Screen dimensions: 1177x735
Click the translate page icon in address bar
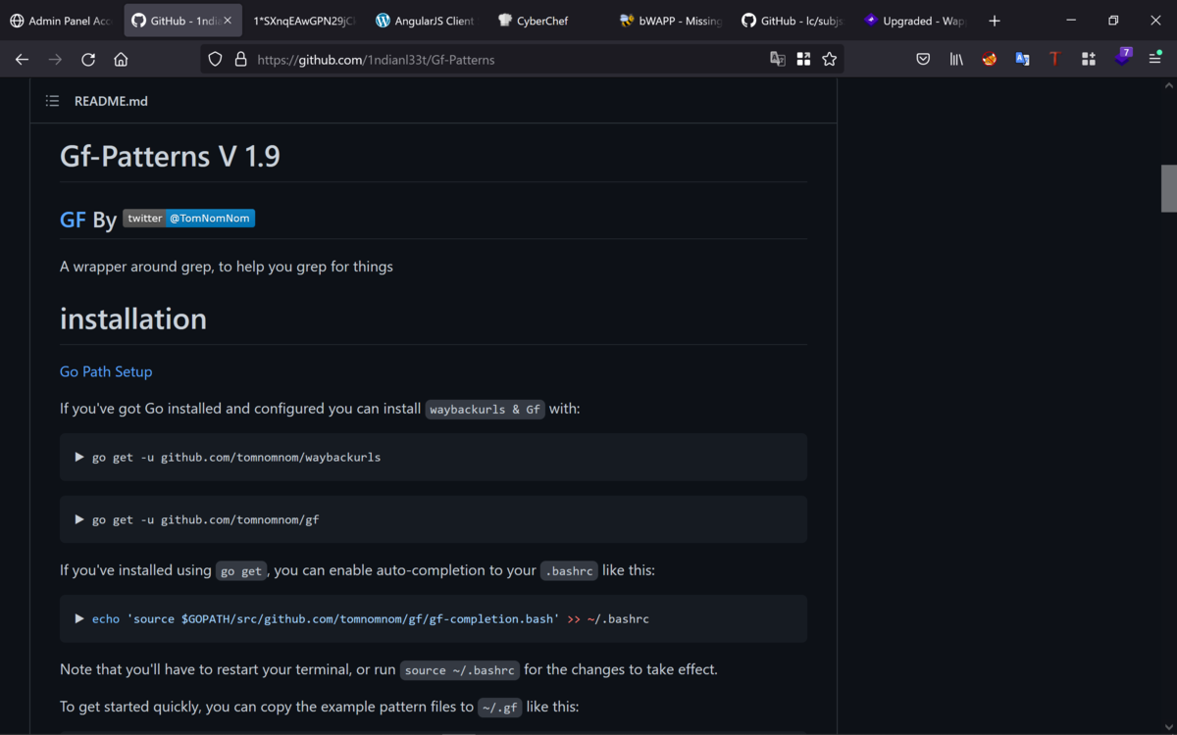point(778,60)
